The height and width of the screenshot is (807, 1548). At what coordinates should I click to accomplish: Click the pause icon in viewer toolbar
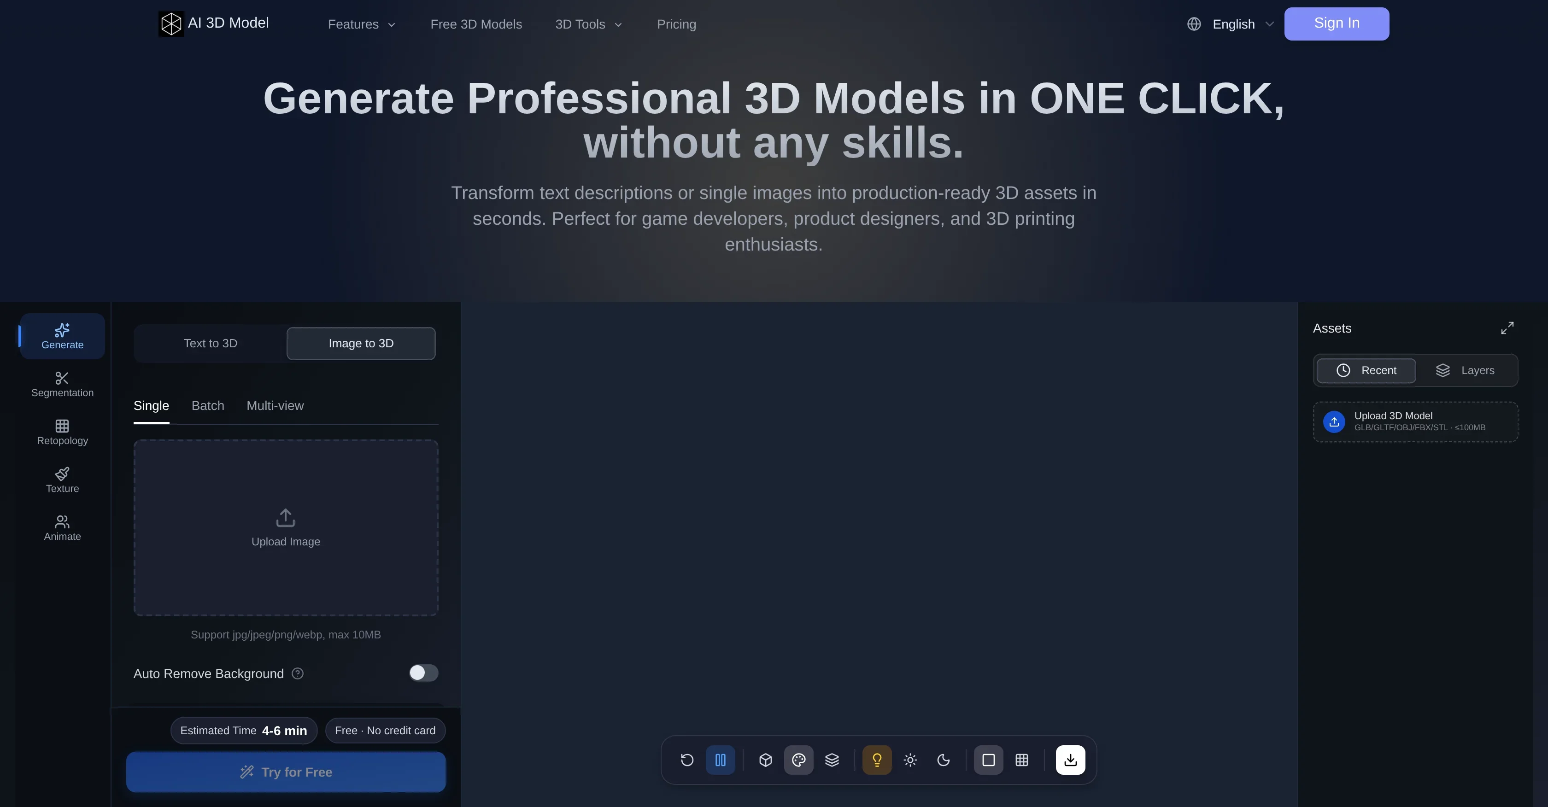(720, 760)
